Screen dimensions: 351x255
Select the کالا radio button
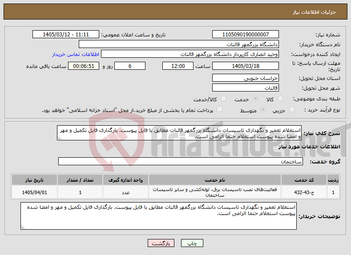[x=280, y=99]
